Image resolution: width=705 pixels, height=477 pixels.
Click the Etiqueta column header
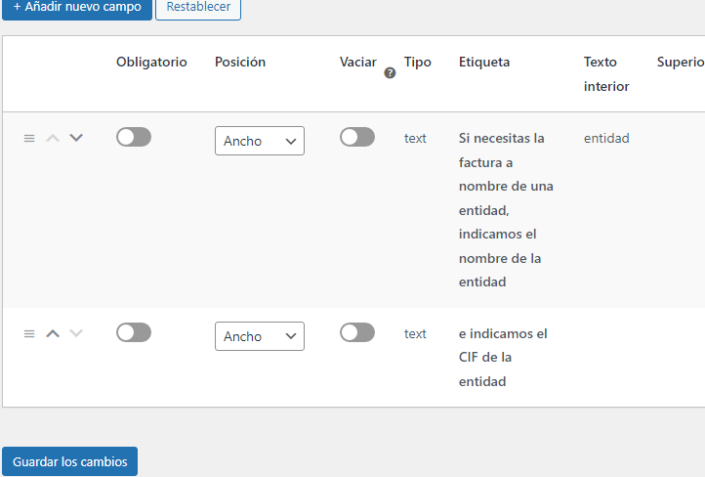[x=484, y=63]
